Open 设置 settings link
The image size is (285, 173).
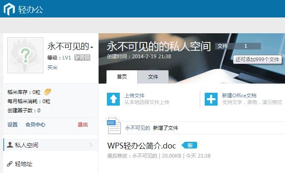click(x=12, y=125)
